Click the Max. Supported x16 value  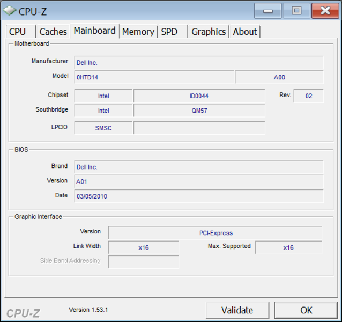point(288,247)
